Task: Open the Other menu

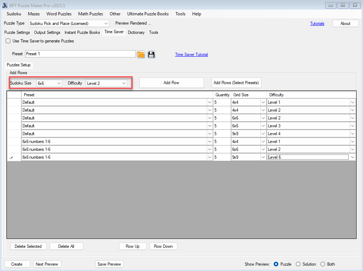Action: click(x=115, y=14)
